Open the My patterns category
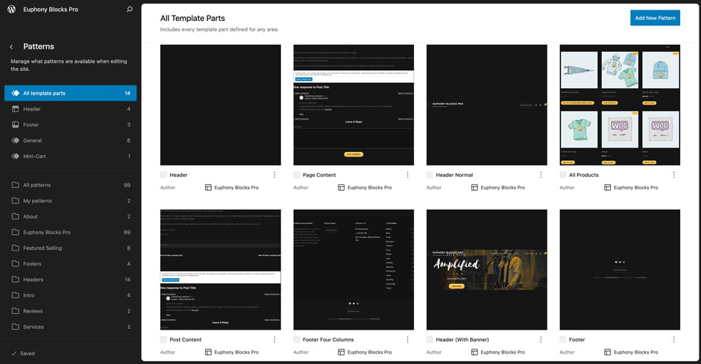This screenshot has width=701, height=364. (x=37, y=201)
